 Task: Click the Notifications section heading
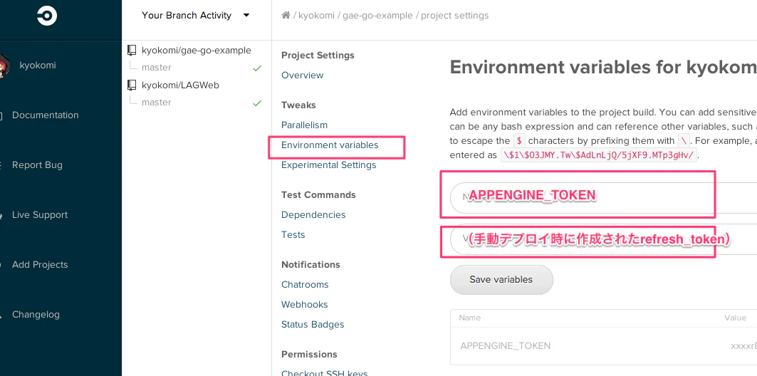point(311,264)
